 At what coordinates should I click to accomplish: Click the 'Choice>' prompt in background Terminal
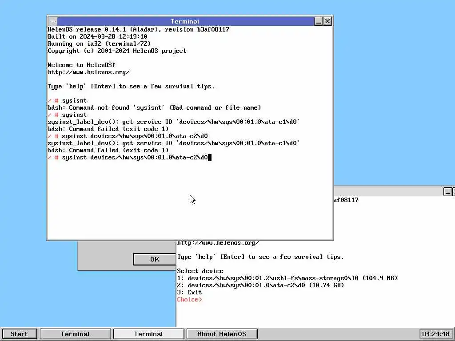pyautogui.click(x=189, y=299)
